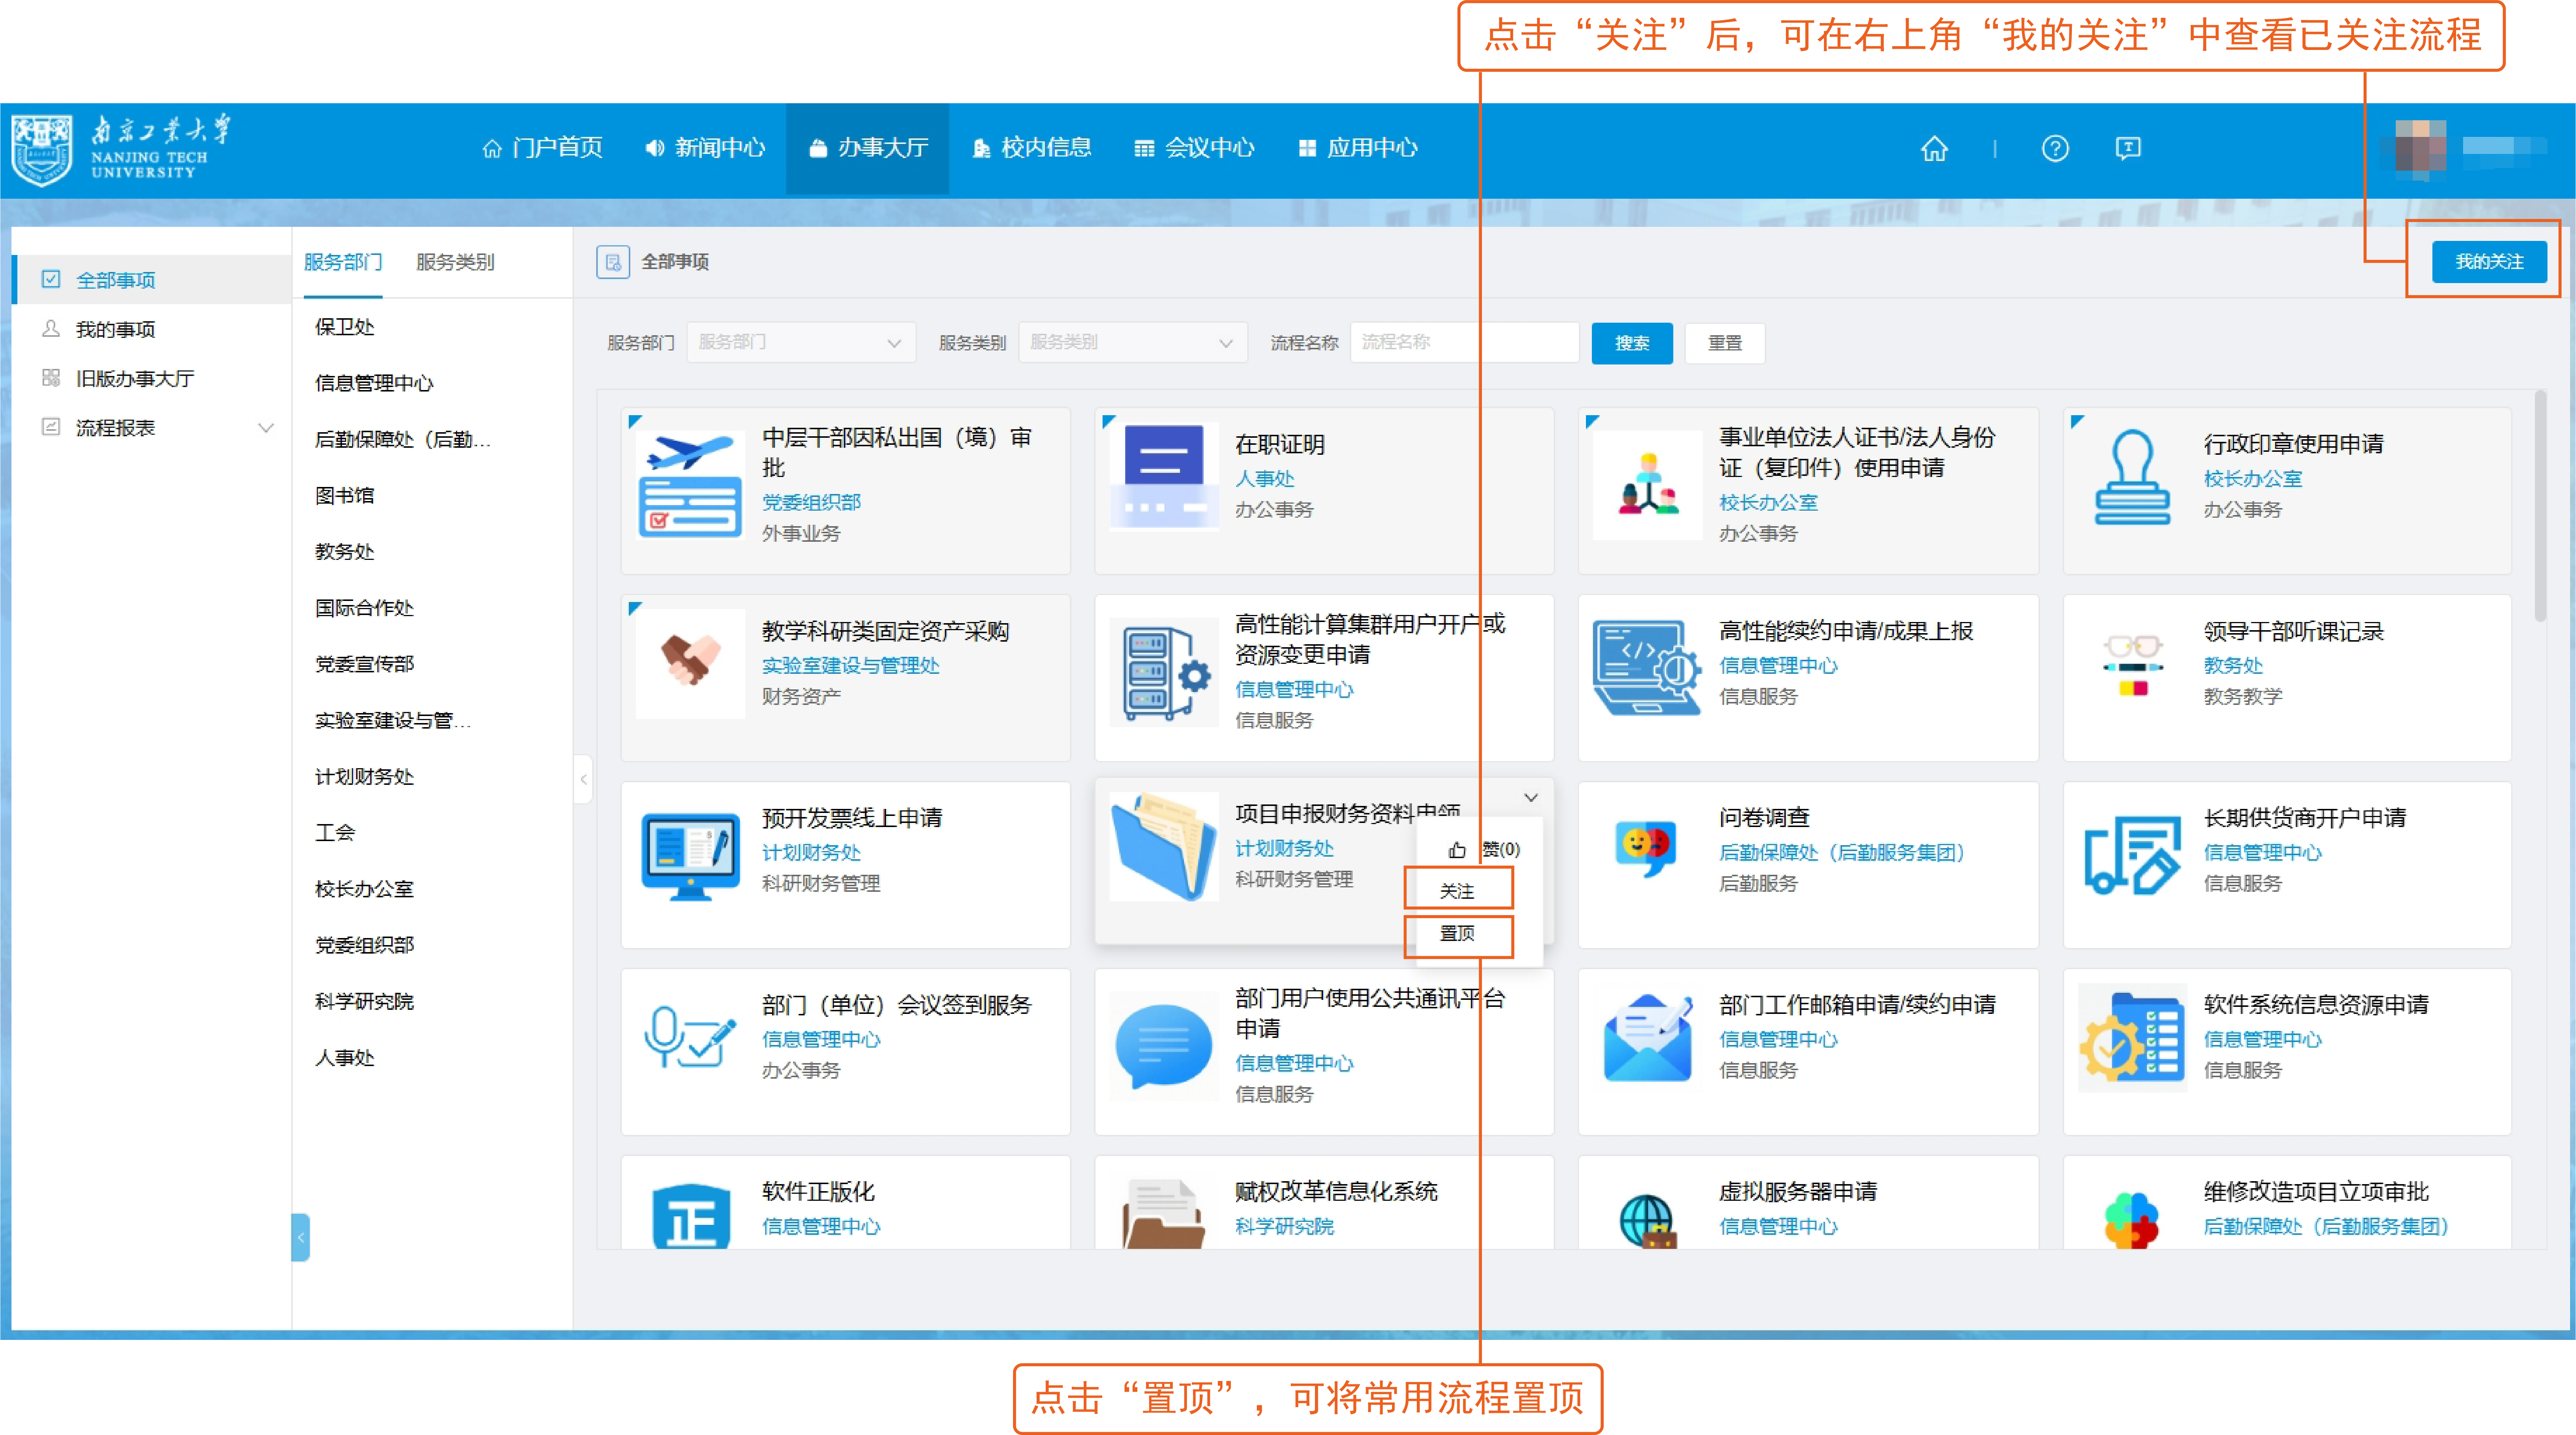Select 保卫处 in the department list
Viewport: 2576px width, 1435px height.
(345, 327)
